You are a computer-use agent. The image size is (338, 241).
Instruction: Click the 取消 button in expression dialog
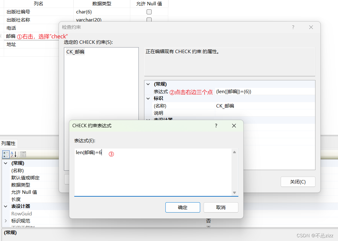tap(221, 207)
